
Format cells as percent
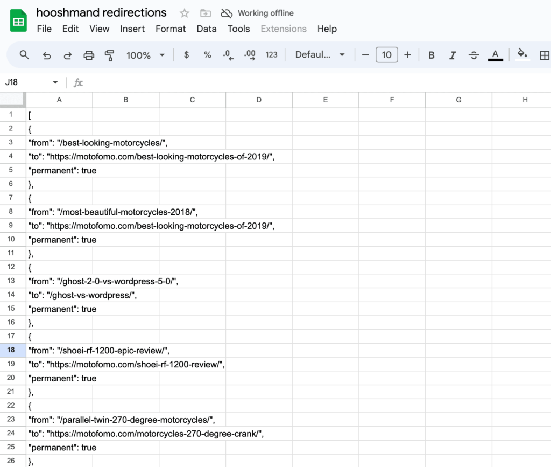pyautogui.click(x=207, y=55)
